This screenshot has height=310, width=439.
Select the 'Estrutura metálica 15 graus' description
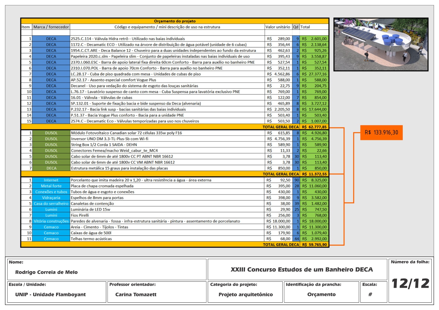coord(167,168)
